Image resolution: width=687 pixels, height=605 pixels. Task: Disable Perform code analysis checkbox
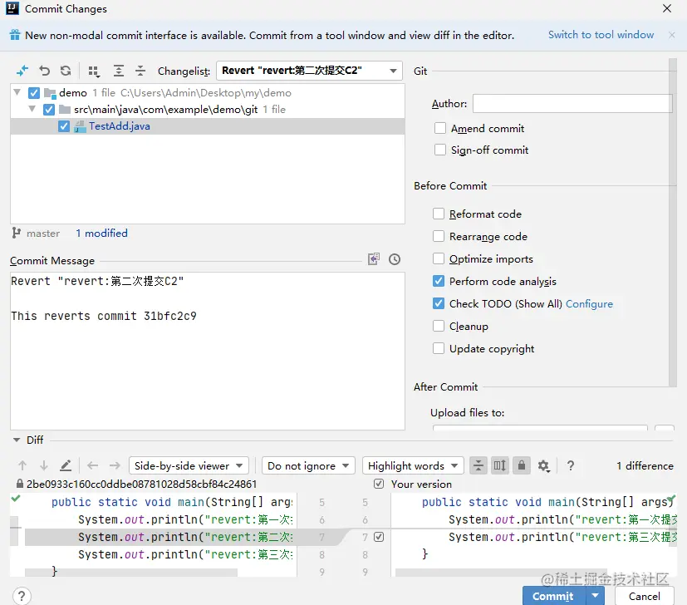tap(439, 281)
